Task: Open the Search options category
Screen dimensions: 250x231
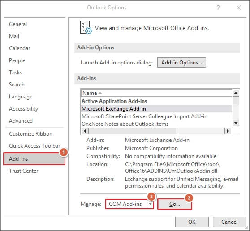Action: (x=17, y=85)
